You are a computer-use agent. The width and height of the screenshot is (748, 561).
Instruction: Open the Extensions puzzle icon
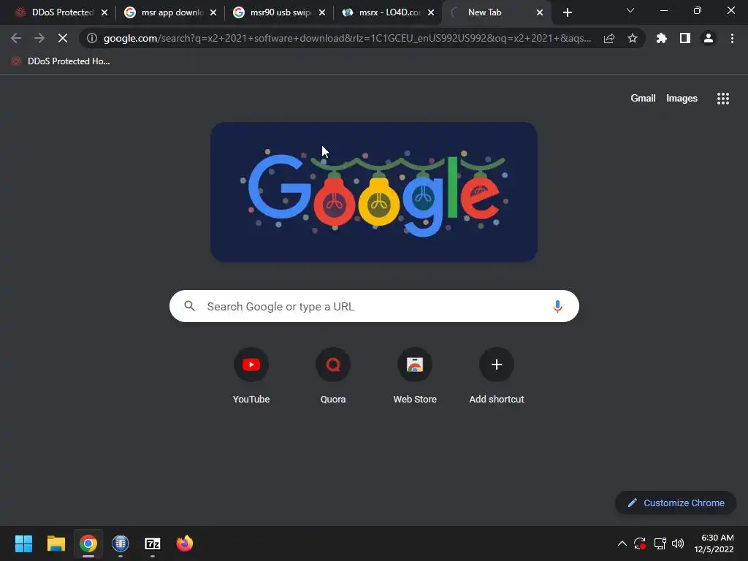(661, 38)
